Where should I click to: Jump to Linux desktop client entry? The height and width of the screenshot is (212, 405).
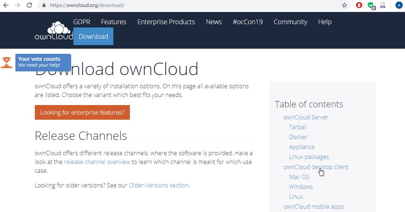point(296,197)
